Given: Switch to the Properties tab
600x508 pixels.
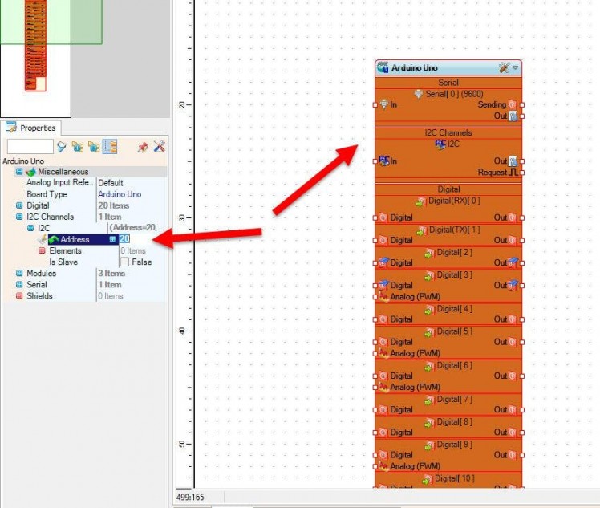Looking at the screenshot, I should [31, 128].
